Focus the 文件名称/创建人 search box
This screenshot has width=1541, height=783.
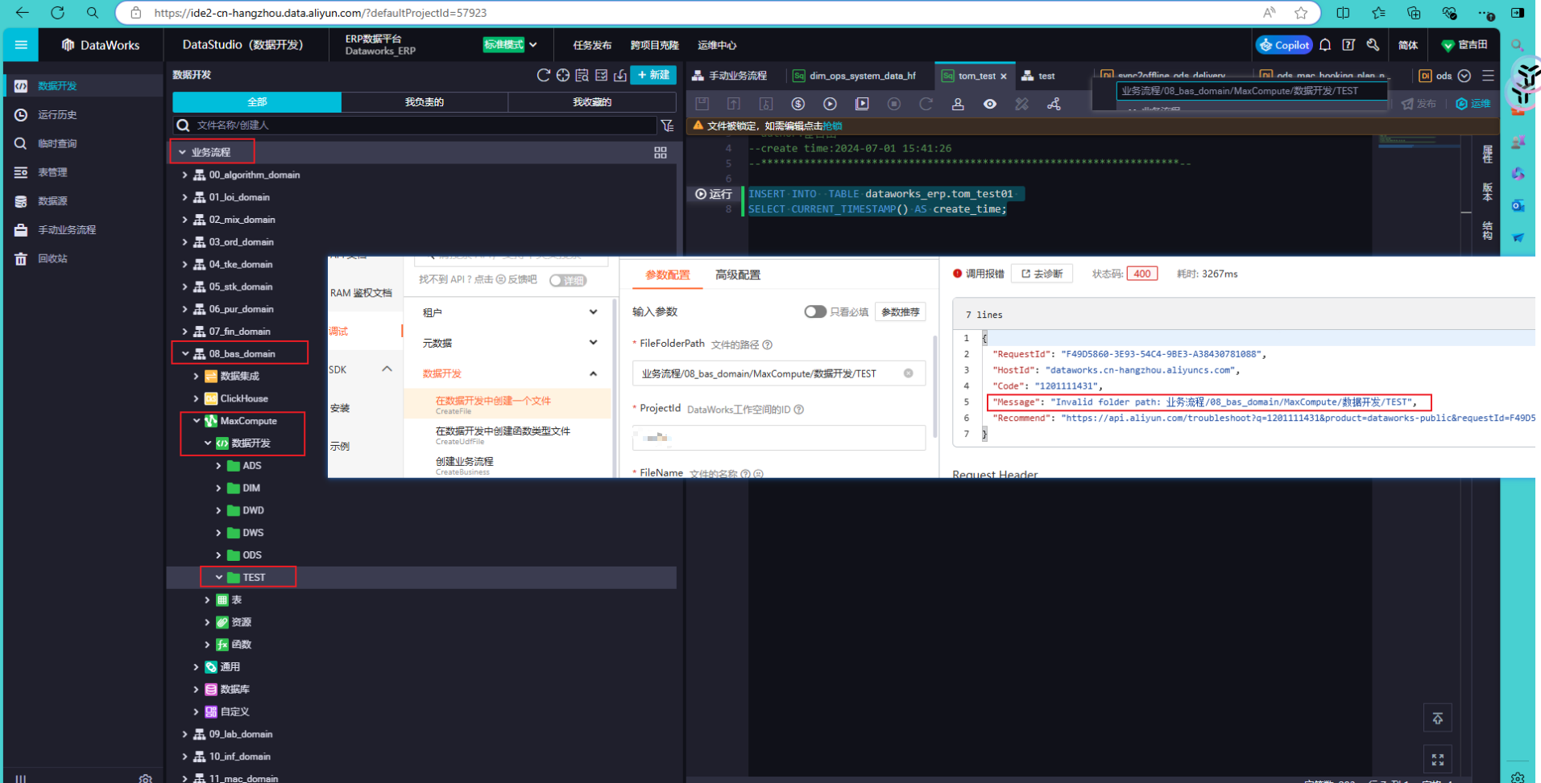click(415, 126)
